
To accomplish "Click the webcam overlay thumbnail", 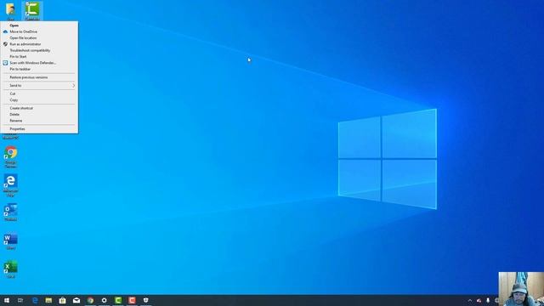I will (x=521, y=289).
